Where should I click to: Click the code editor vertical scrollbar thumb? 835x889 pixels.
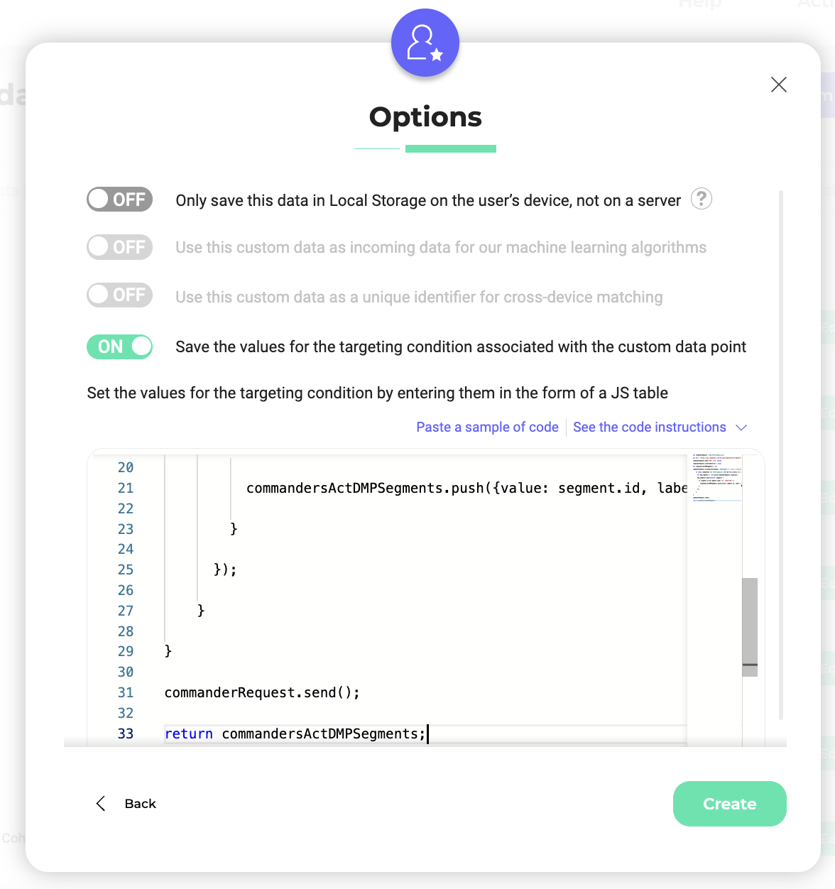click(750, 626)
